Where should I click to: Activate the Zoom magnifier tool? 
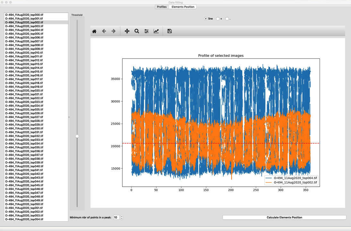(137, 31)
